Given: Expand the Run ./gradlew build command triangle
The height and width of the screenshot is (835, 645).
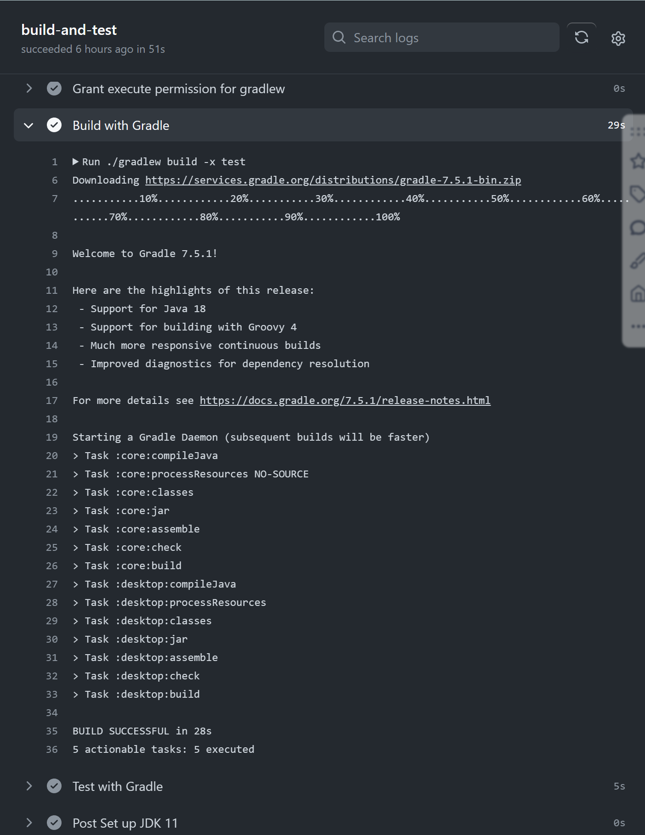Looking at the screenshot, I should [x=76, y=162].
